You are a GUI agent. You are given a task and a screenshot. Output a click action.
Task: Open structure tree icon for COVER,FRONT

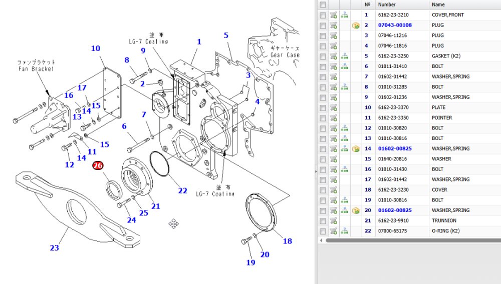point(345,15)
